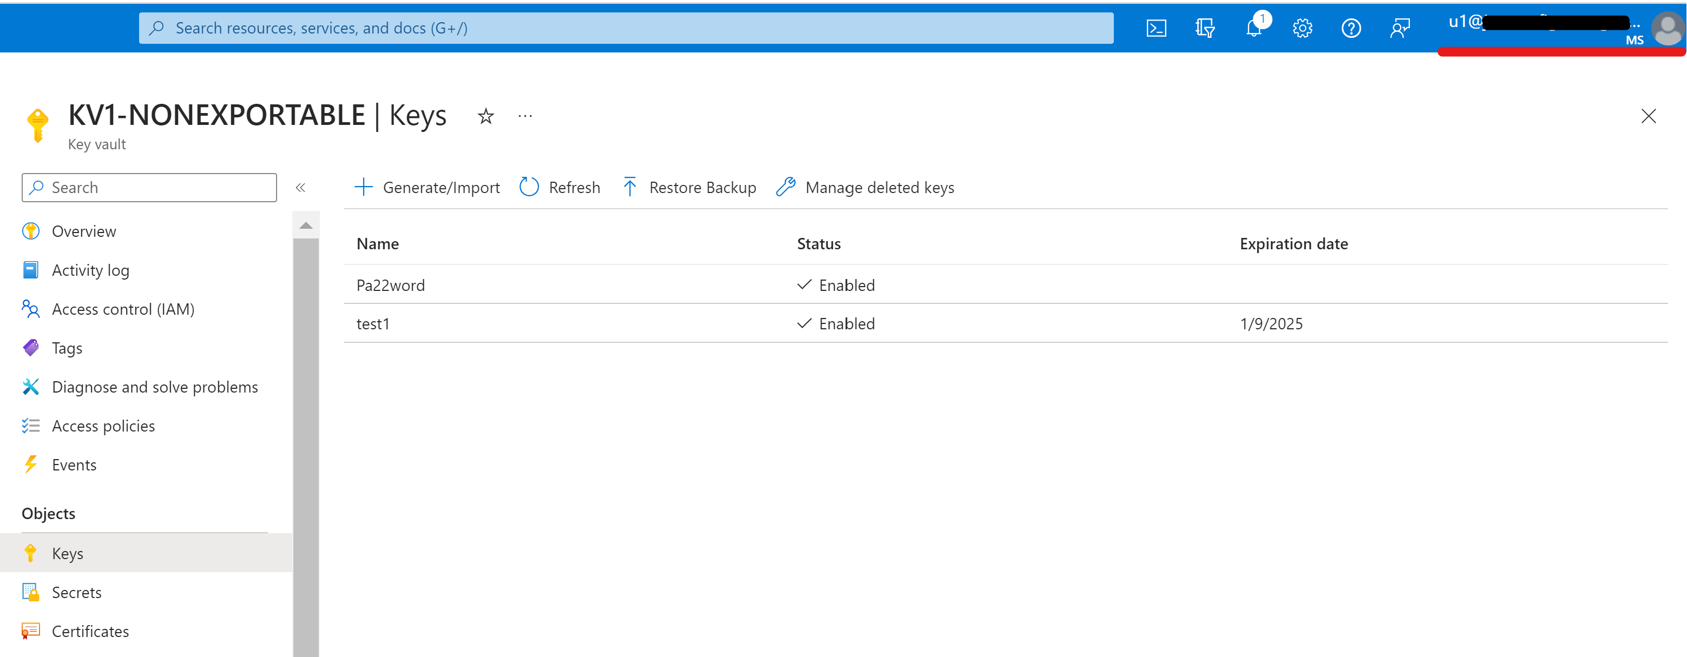
Task: Go to Access control (IAM)
Action: 122,309
